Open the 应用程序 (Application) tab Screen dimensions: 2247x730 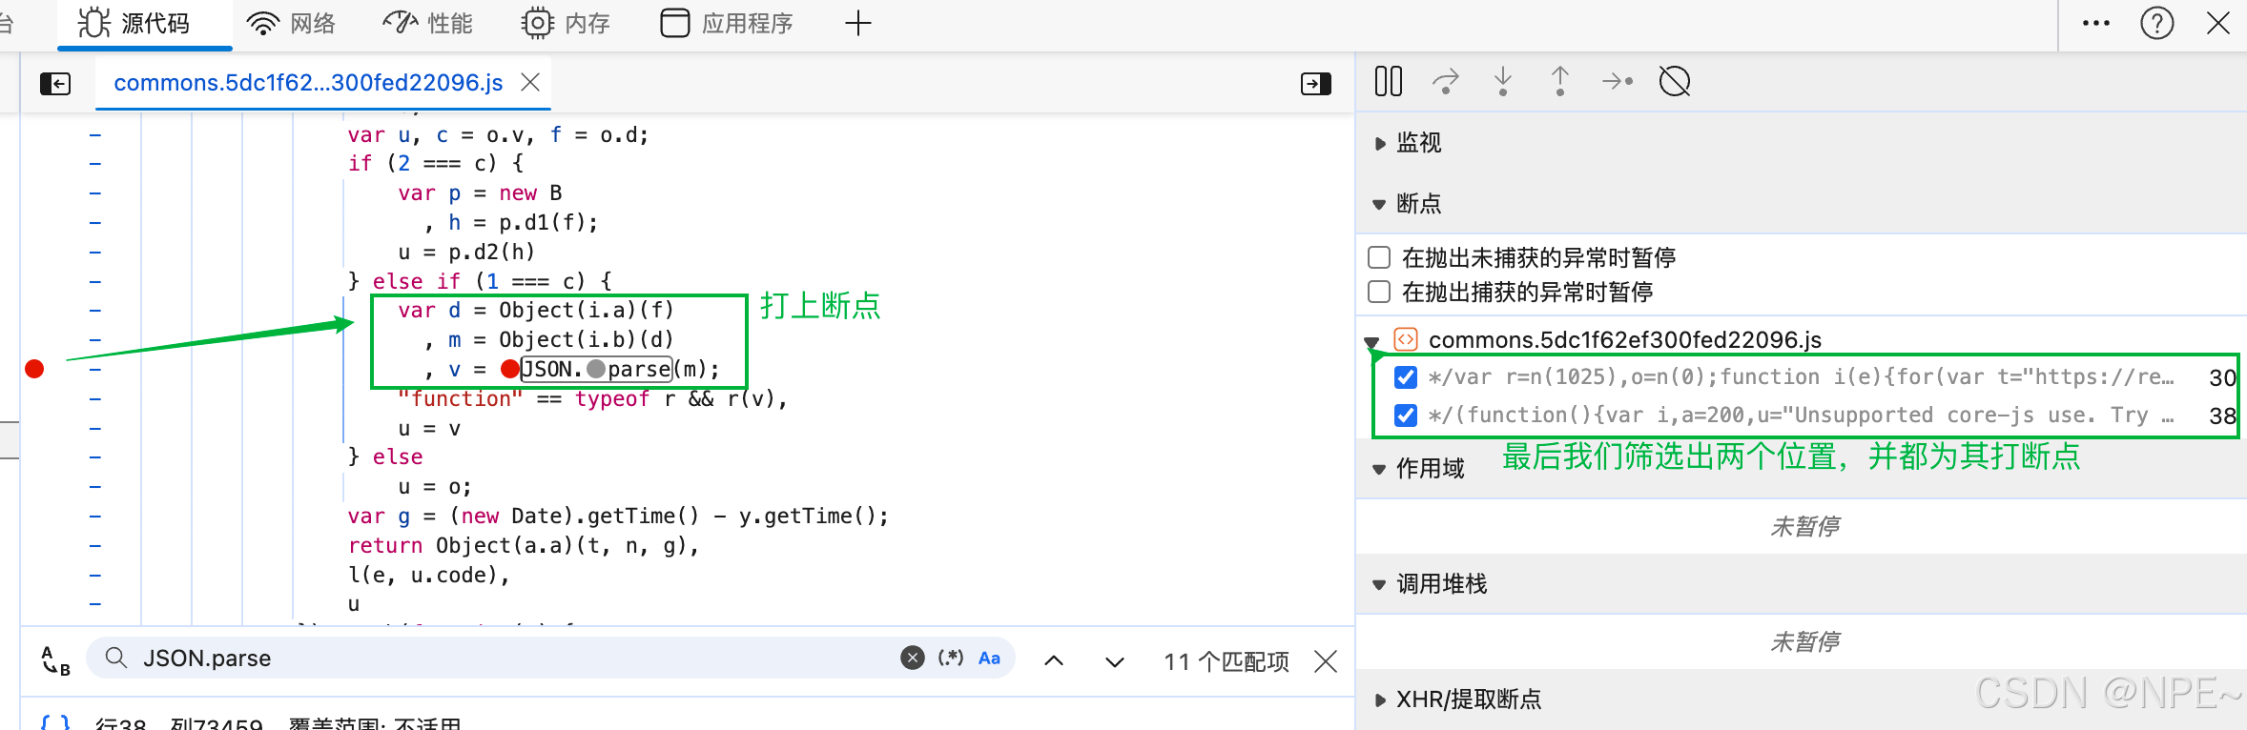coord(727,23)
